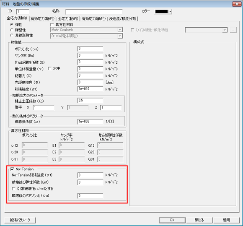243x226 pixels.
Task: Go to the 浸透流/移流分散 tab
Action: [122, 19]
